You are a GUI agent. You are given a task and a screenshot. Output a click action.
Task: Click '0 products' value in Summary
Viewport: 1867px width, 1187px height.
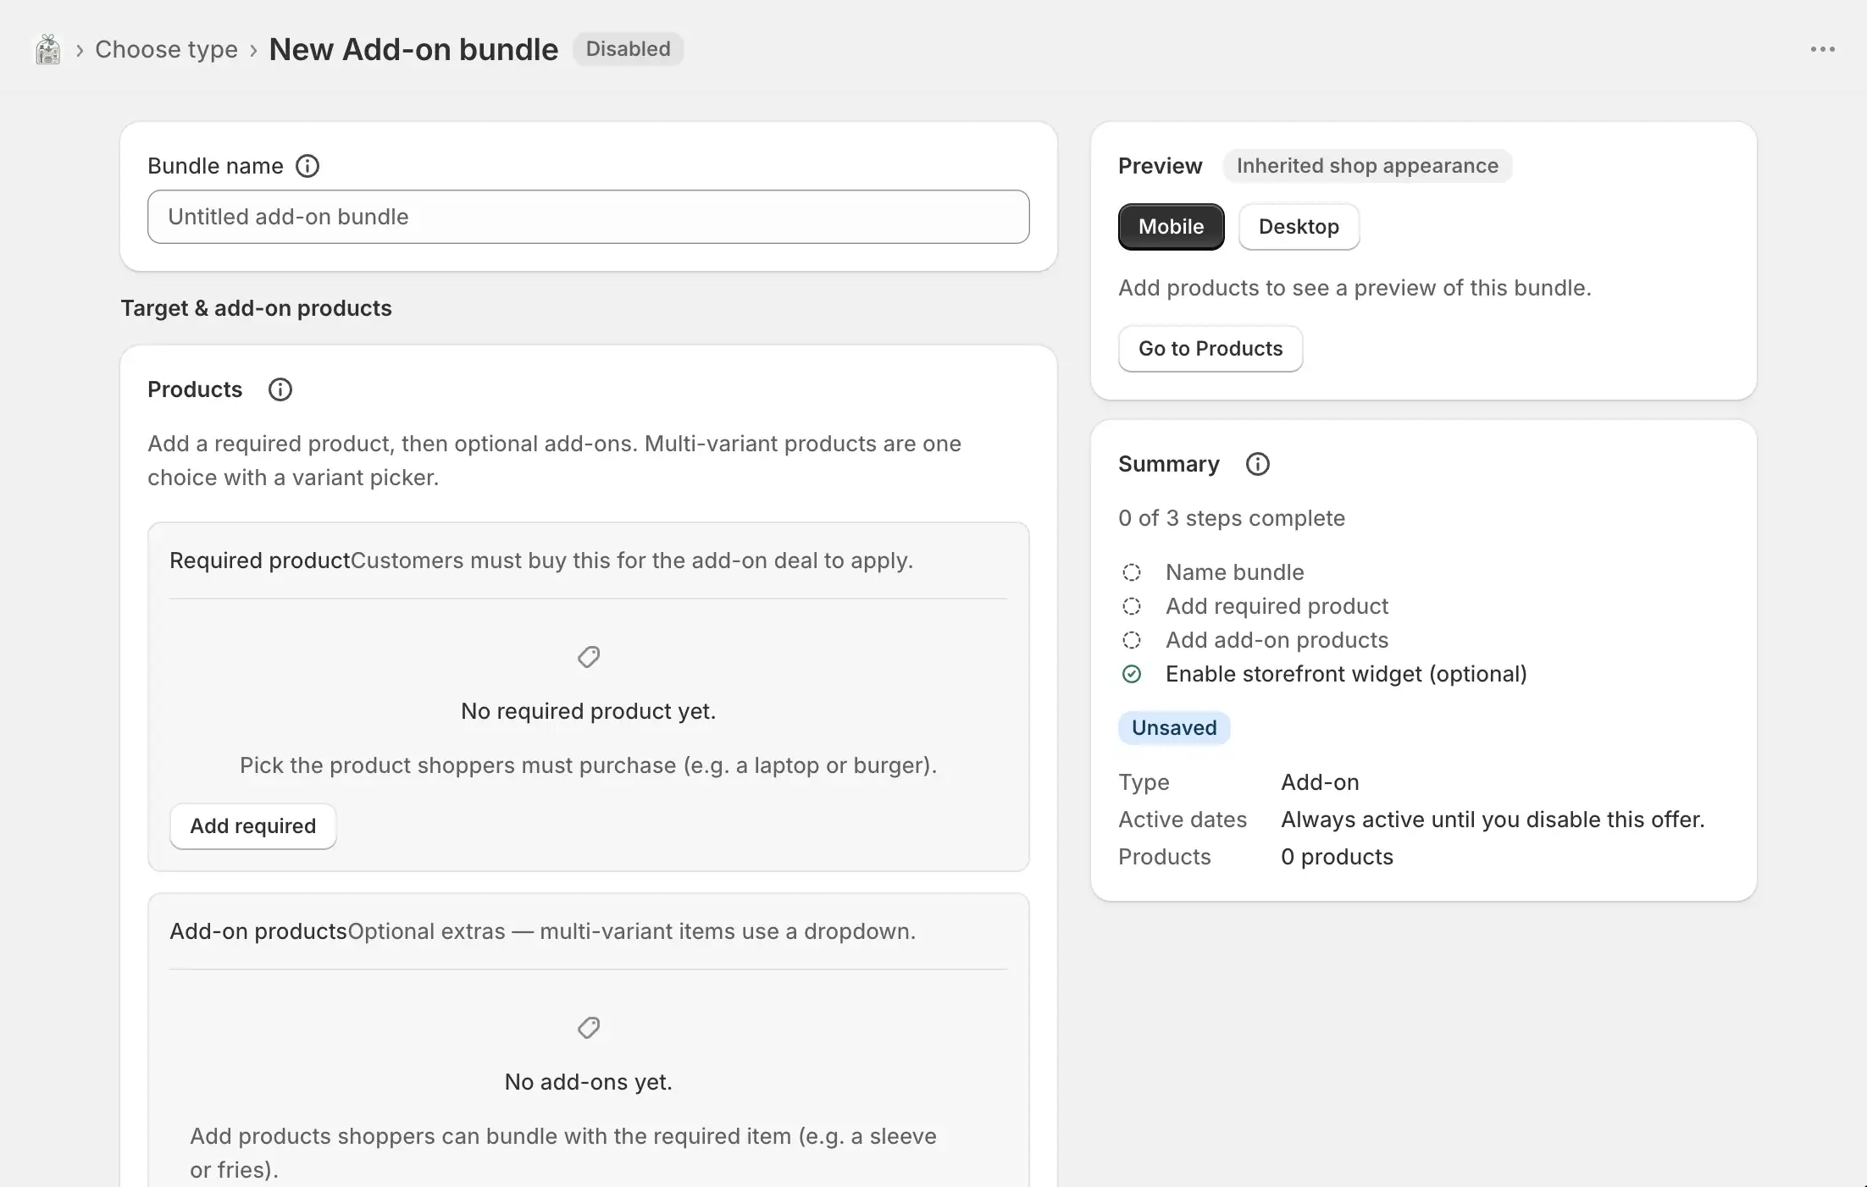pos(1337,857)
